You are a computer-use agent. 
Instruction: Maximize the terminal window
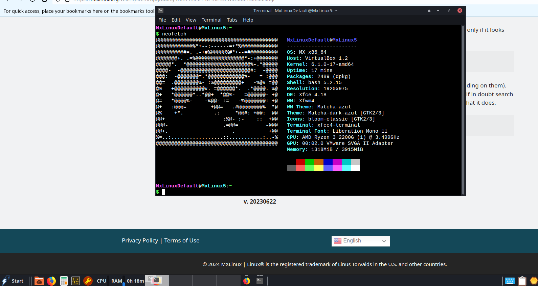pyautogui.click(x=449, y=10)
